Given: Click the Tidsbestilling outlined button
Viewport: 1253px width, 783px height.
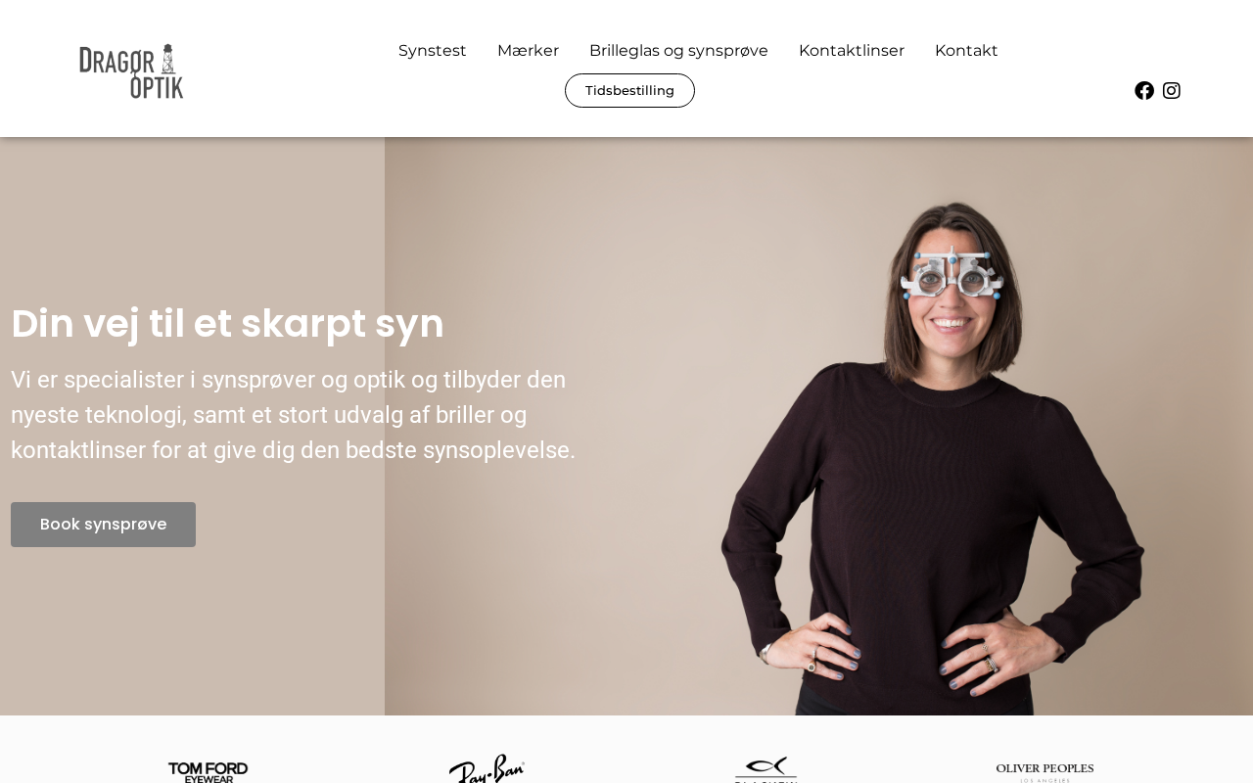Looking at the screenshot, I should [x=629, y=91].
